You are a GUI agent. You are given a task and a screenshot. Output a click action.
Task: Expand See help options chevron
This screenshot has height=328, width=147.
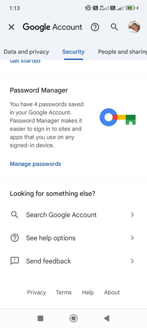point(132,238)
